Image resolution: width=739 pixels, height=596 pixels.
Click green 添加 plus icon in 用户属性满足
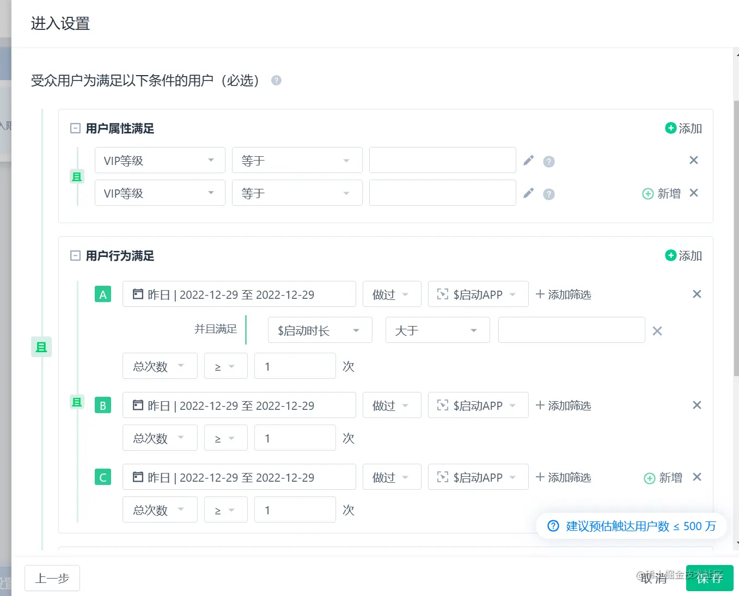[x=670, y=128]
